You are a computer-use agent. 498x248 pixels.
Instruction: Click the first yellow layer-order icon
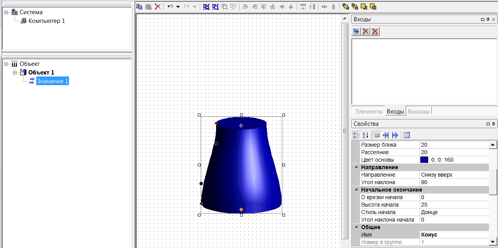pos(345,6)
